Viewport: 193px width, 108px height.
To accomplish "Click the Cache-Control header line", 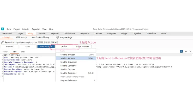I will click(x=18, y=60).
